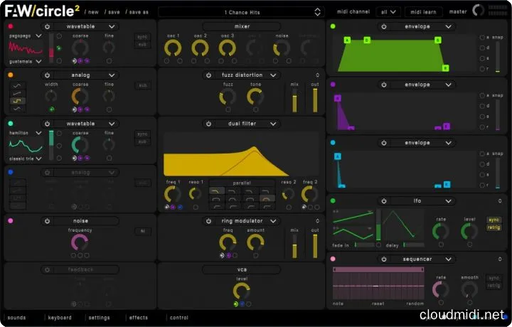512x327 pixels.
Task: Toggle power for the dual filter
Action: [208, 124]
